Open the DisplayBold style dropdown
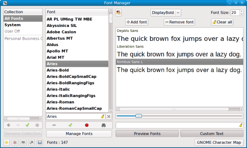This screenshot has height=148, width=247. click(x=166, y=13)
